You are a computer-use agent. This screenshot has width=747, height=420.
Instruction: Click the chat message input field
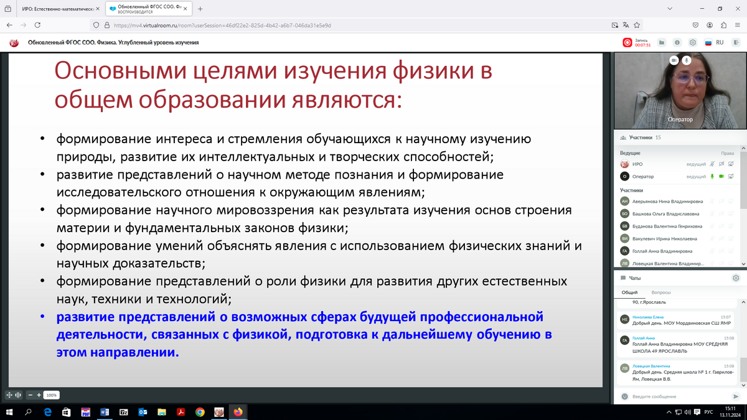[x=680, y=396]
